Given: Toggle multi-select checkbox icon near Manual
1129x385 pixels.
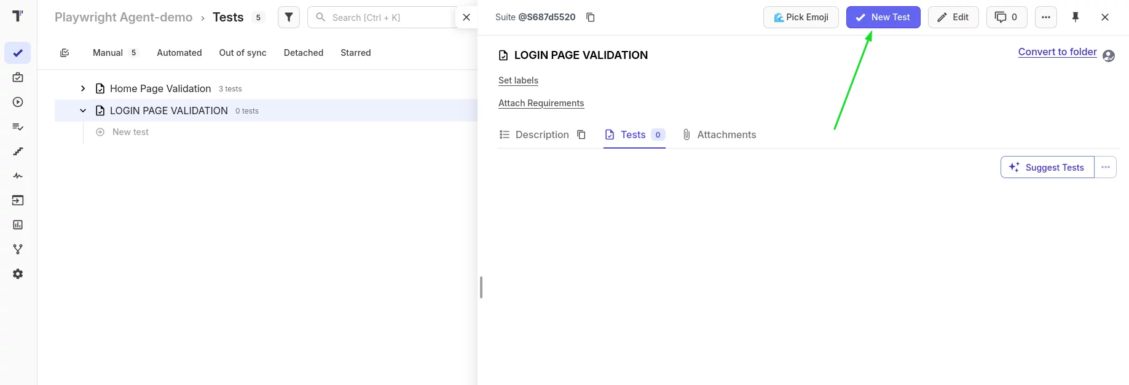Looking at the screenshot, I should pyautogui.click(x=65, y=53).
